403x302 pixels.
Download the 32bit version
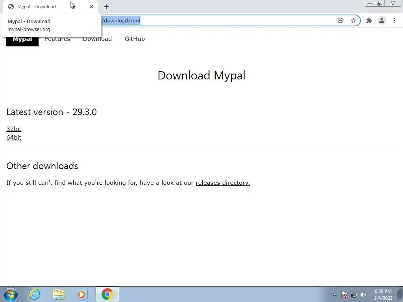pos(14,129)
